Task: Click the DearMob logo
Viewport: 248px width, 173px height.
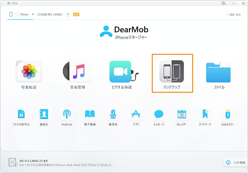Action: click(124, 32)
